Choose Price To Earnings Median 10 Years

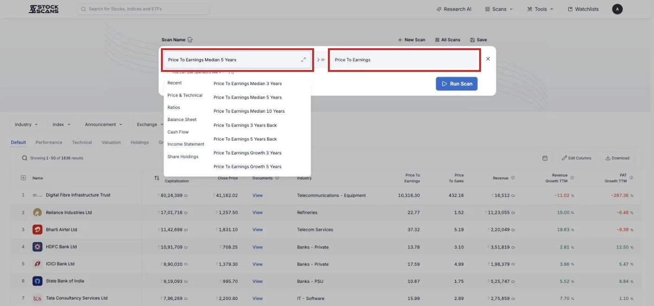pos(249,111)
